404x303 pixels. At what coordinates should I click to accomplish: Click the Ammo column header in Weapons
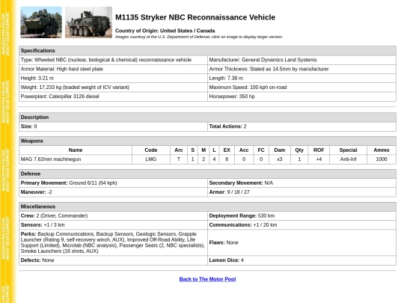(382, 150)
